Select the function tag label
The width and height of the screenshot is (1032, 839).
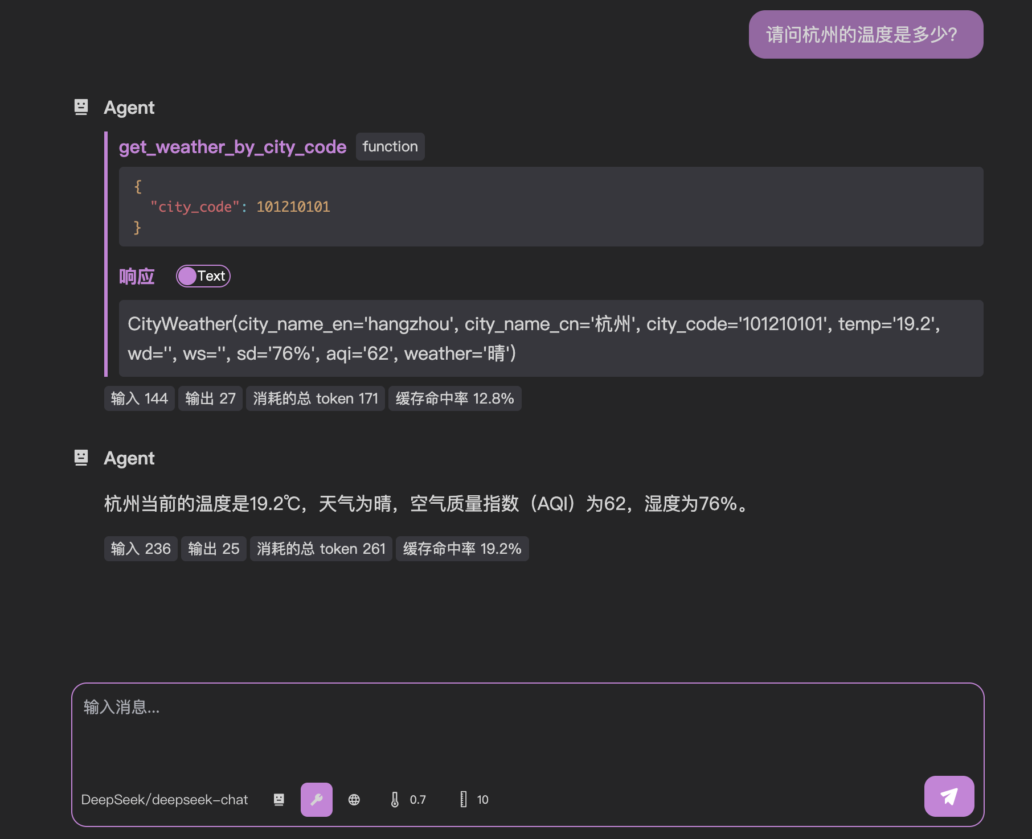click(x=390, y=146)
